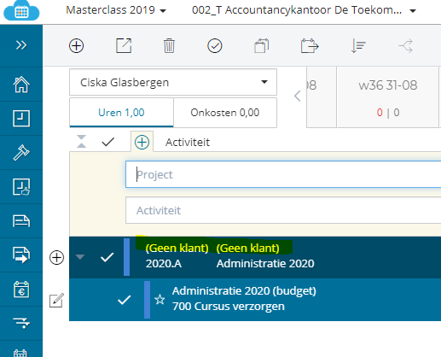Click the move-to-folder arrow toolbar icon

click(x=310, y=46)
